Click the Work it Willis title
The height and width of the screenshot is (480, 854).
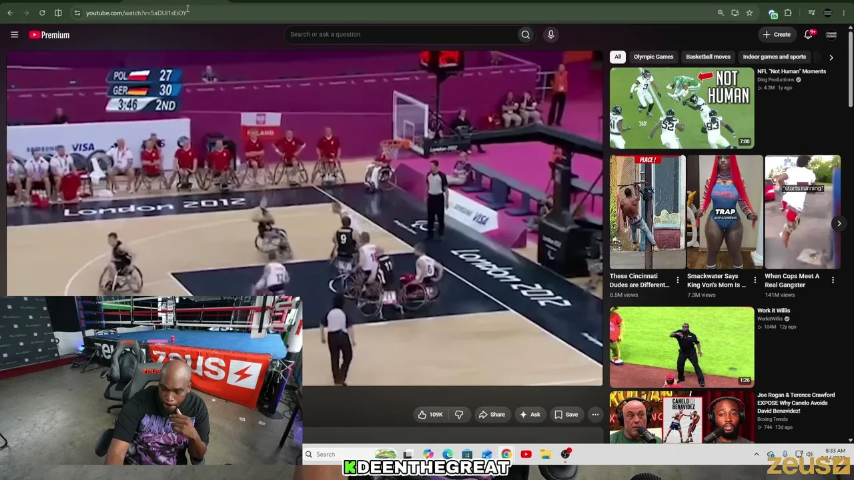tap(773, 311)
